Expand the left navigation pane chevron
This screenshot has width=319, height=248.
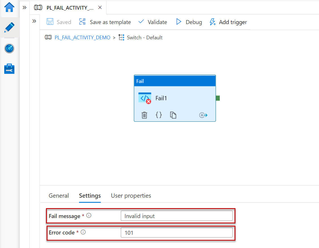(x=25, y=7)
